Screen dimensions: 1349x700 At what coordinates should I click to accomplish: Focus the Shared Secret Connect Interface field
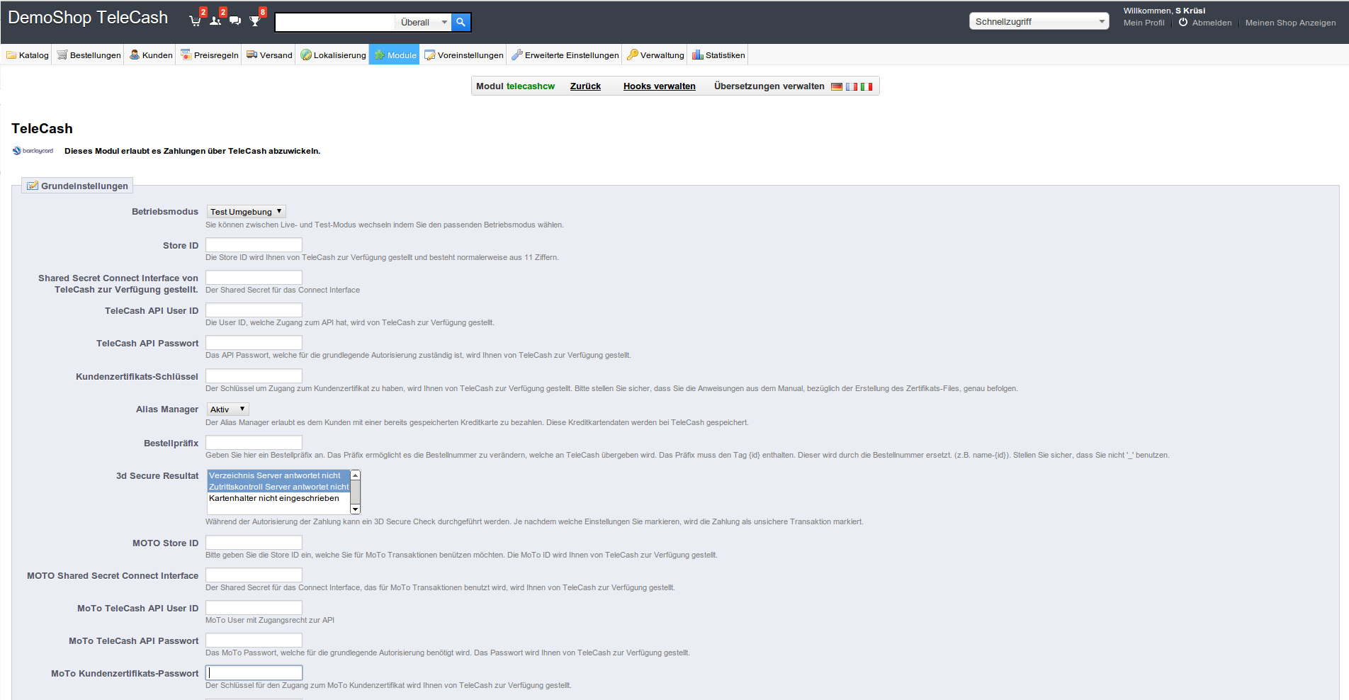click(x=254, y=277)
